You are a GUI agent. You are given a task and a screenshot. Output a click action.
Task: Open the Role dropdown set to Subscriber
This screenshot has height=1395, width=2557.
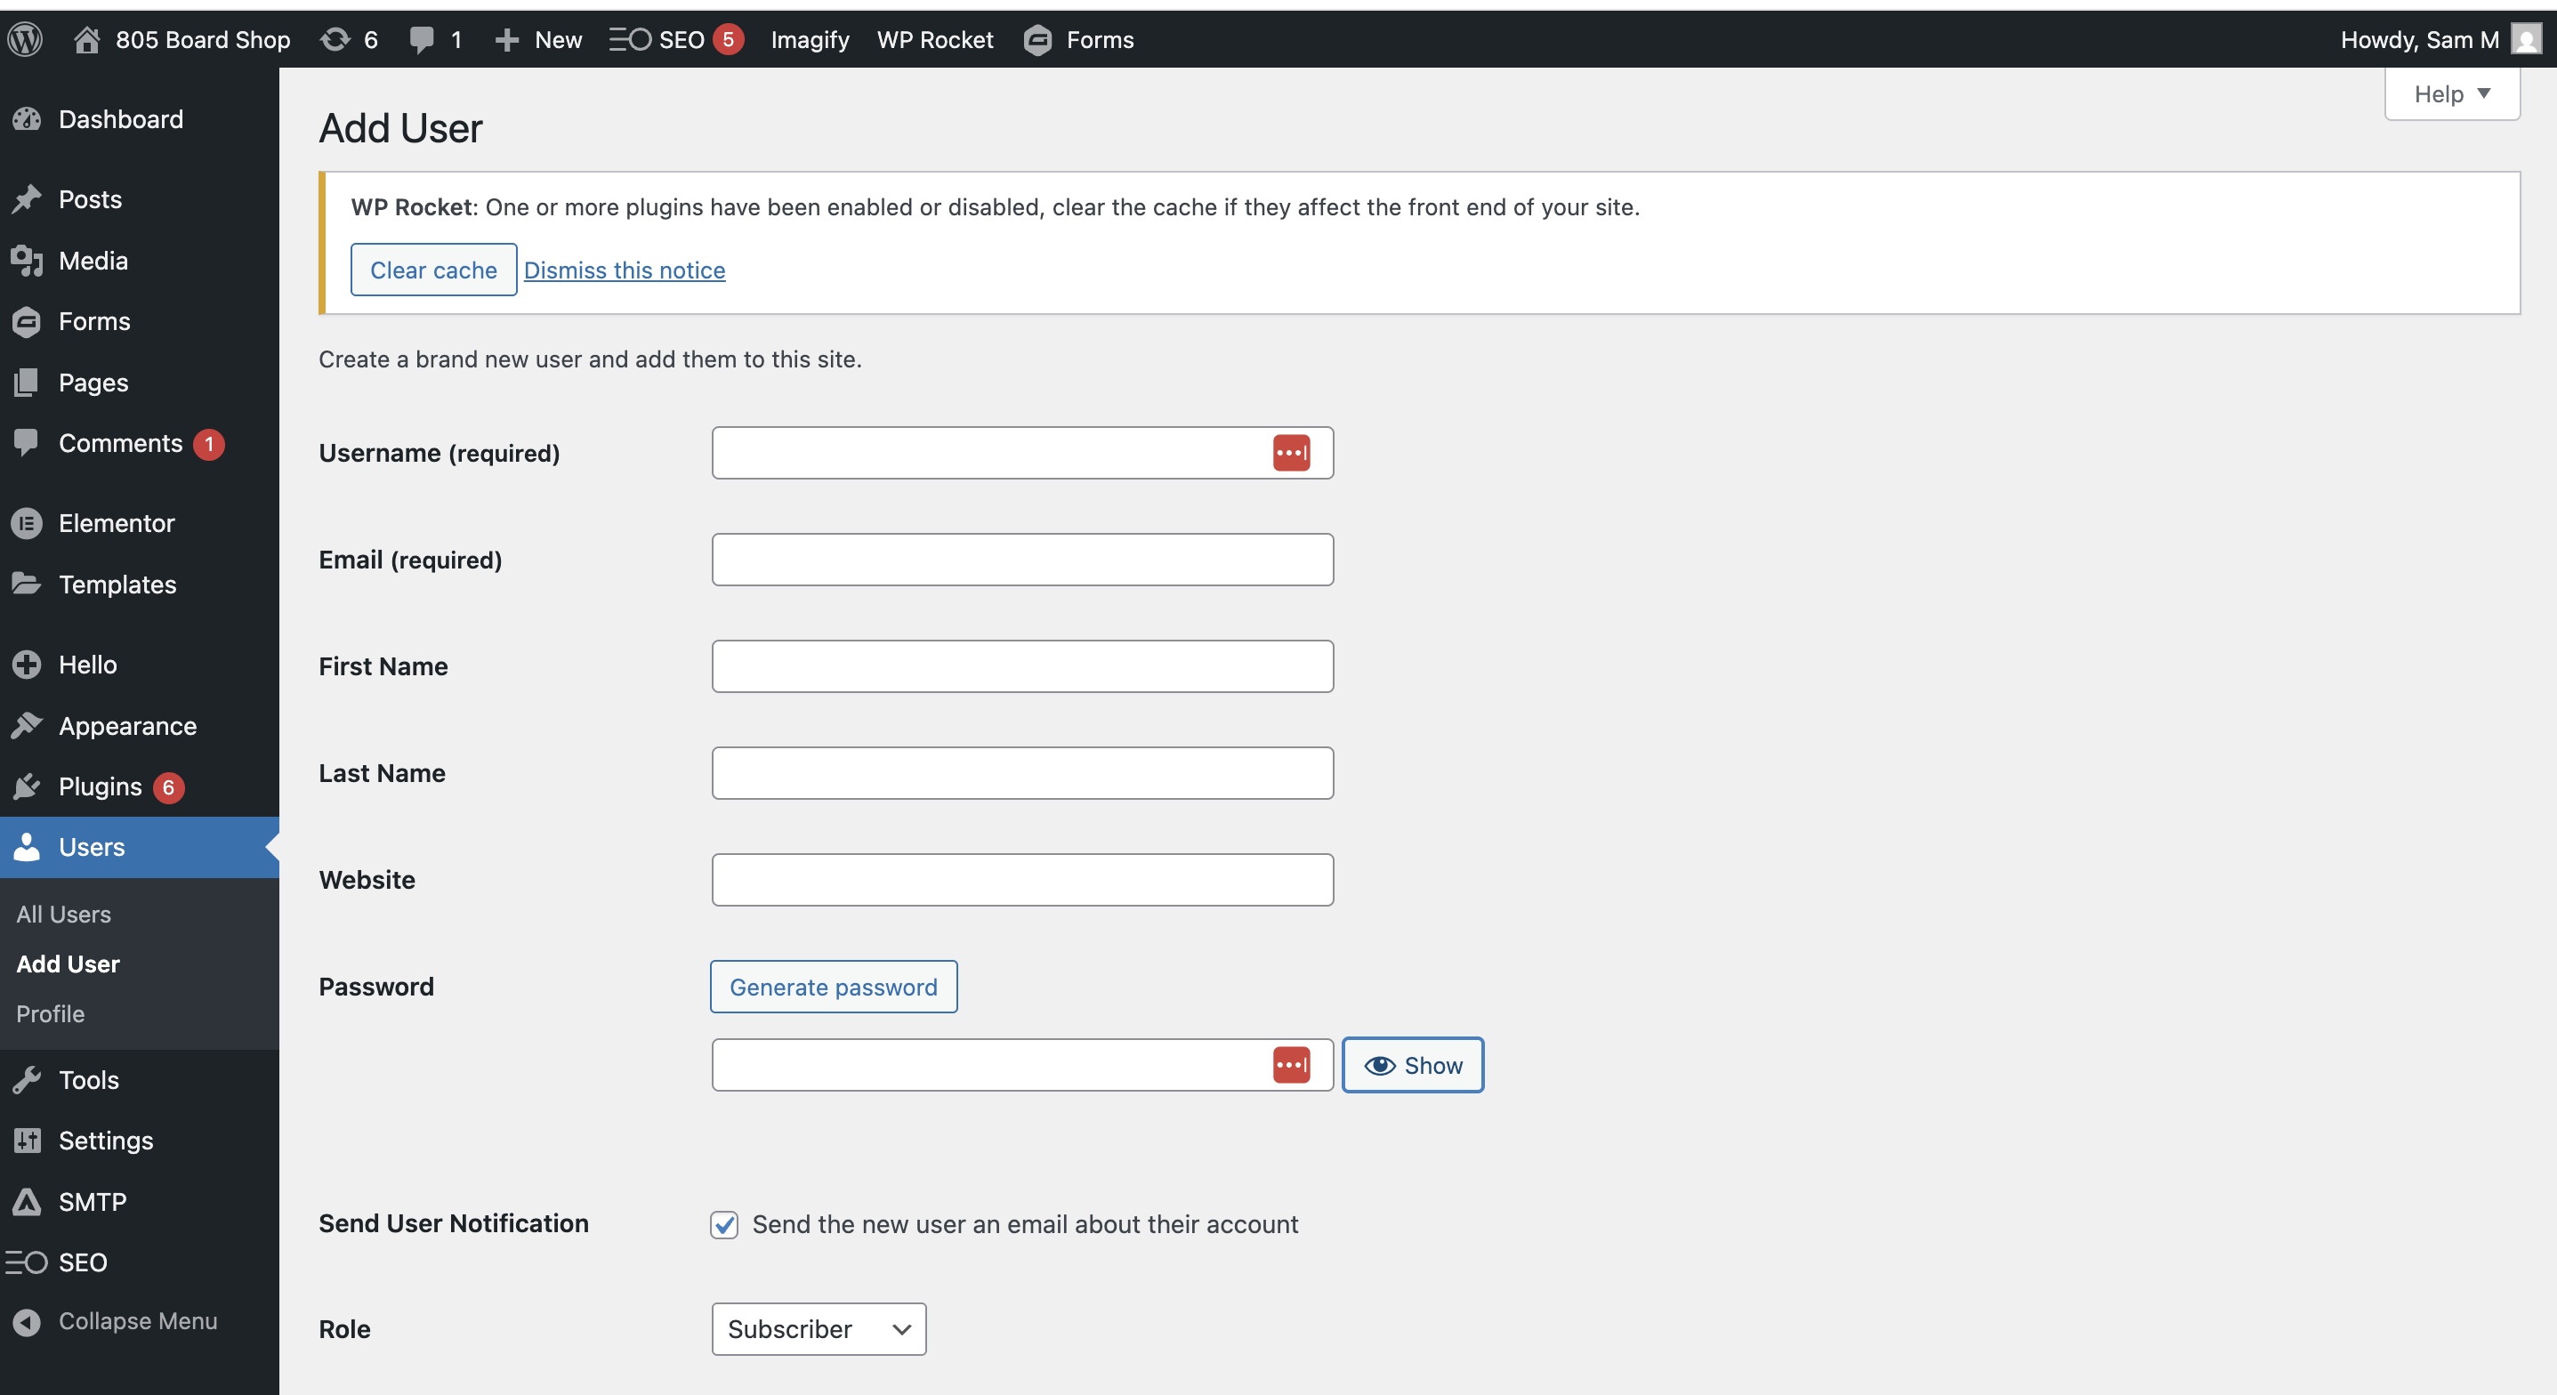[819, 1328]
